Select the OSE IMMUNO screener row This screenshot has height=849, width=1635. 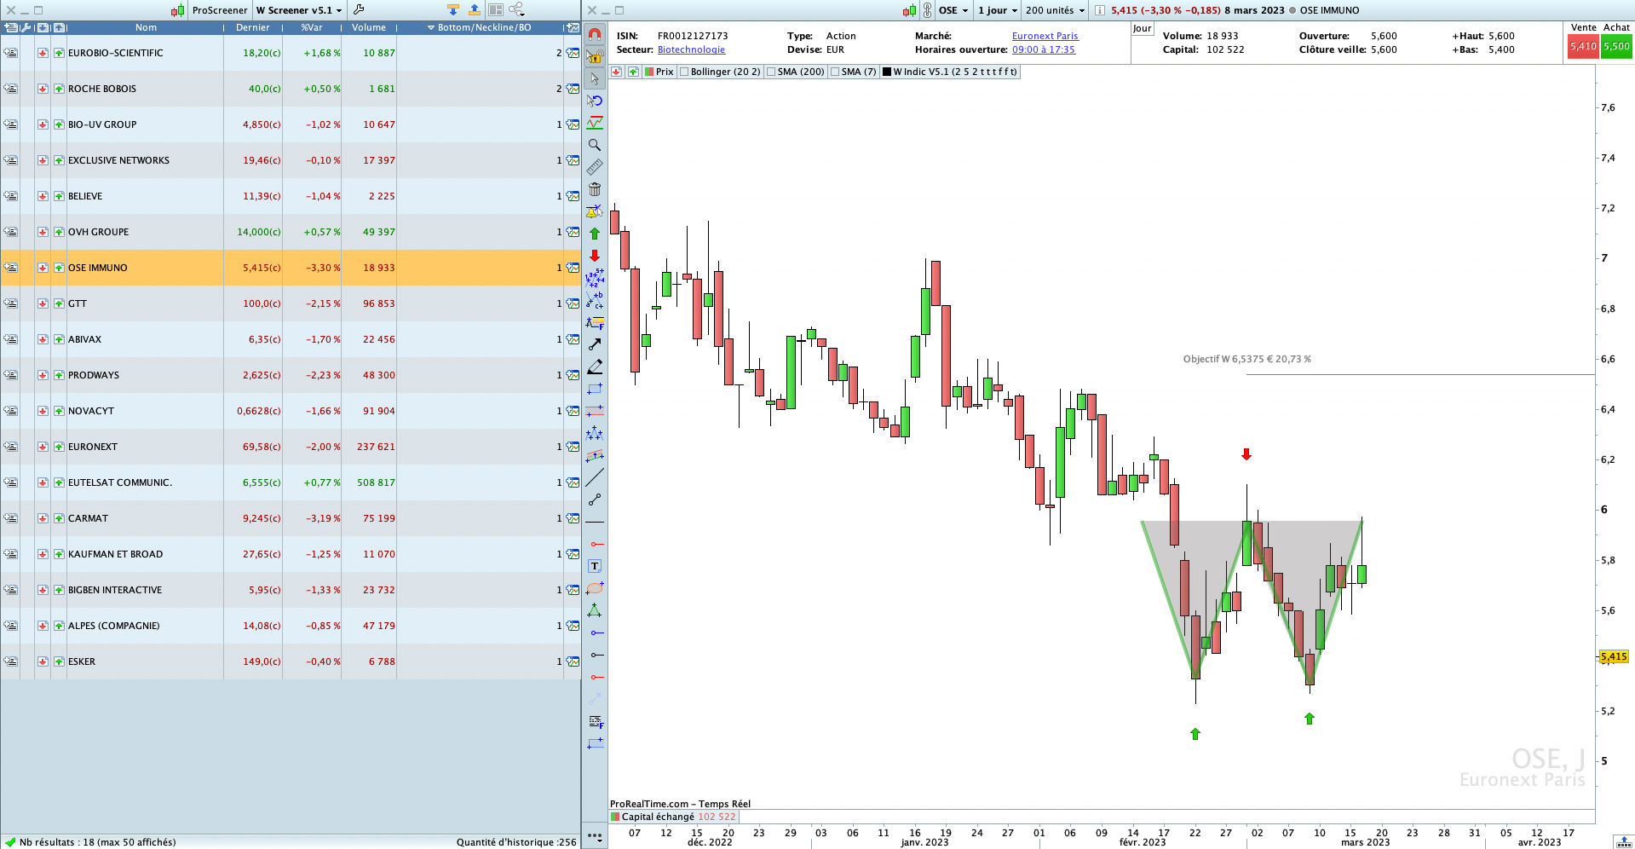[x=291, y=268]
